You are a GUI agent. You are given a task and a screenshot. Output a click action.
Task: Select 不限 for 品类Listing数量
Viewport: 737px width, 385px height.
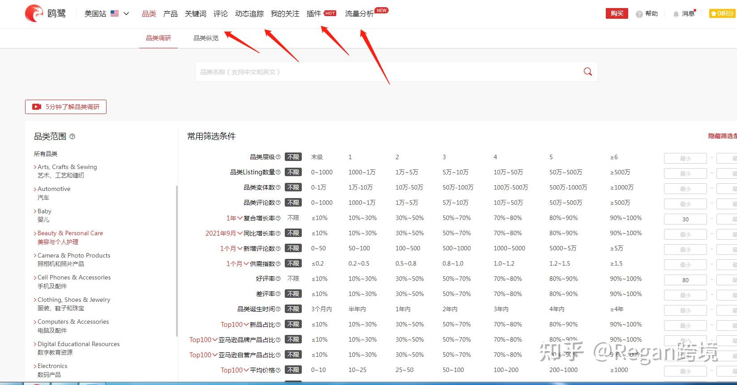click(x=293, y=172)
